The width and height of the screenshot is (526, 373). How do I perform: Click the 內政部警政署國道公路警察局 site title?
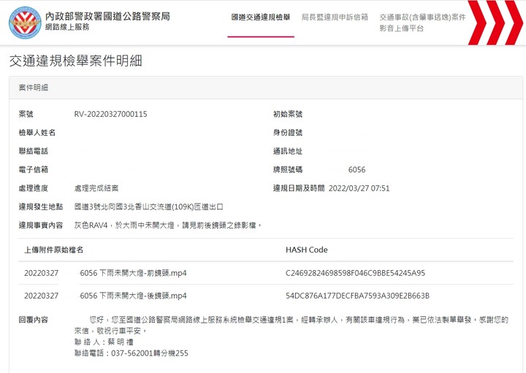click(x=107, y=16)
